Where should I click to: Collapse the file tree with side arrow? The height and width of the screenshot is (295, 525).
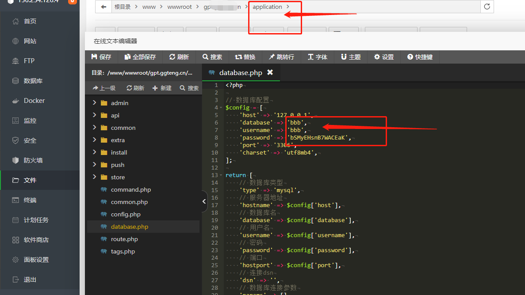[x=204, y=201]
